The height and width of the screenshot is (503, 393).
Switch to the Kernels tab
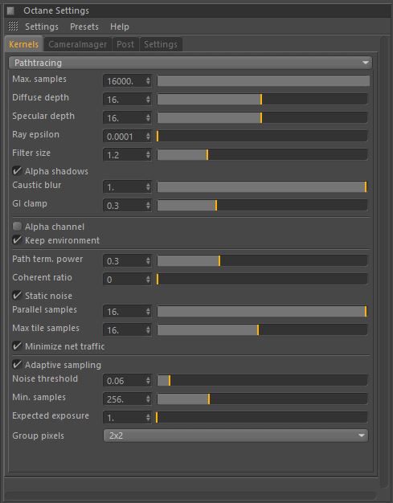(x=24, y=44)
